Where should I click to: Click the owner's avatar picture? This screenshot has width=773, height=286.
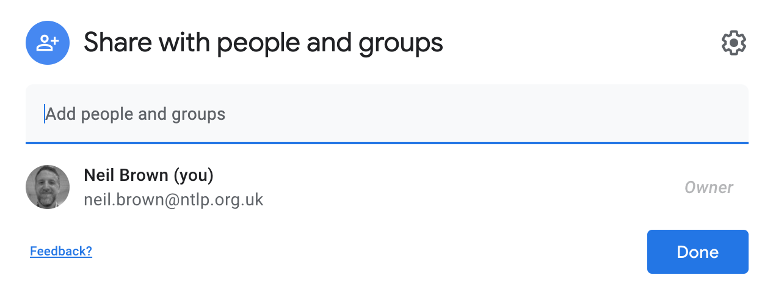(48, 186)
